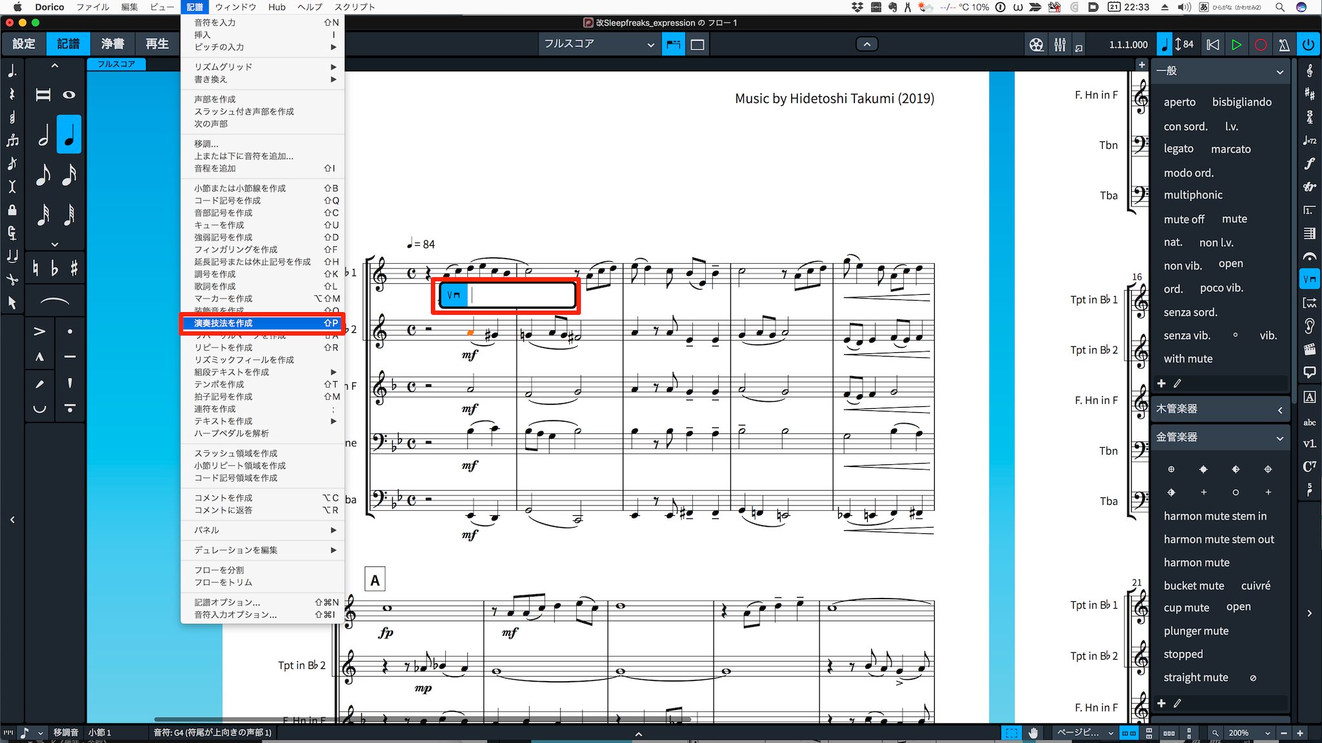Open the Key Signatures panel

point(1309,94)
